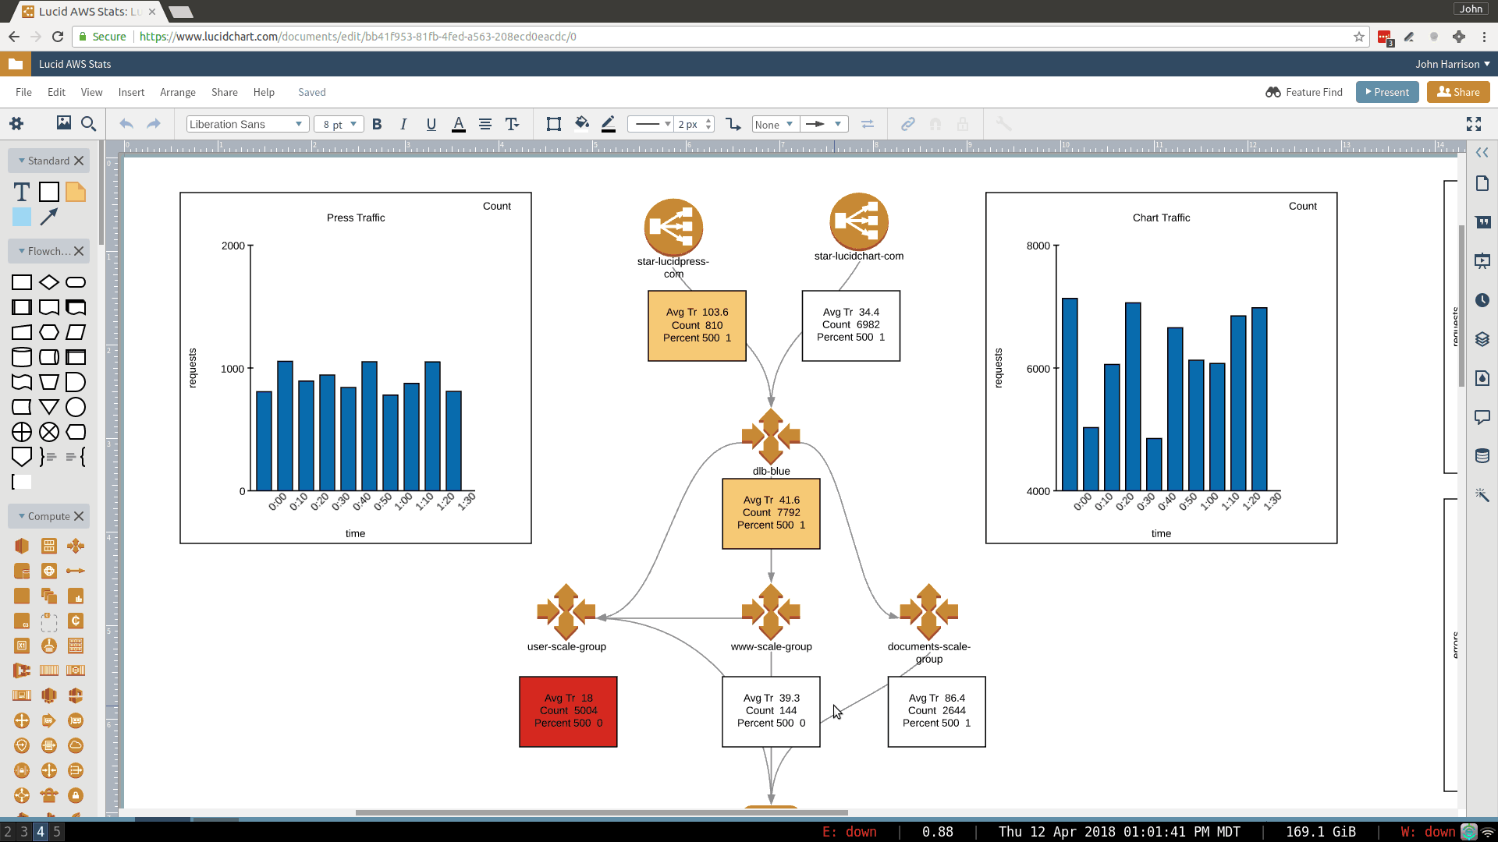
Task: Open the Liberation Sans font dropdown
Action: pos(247,124)
